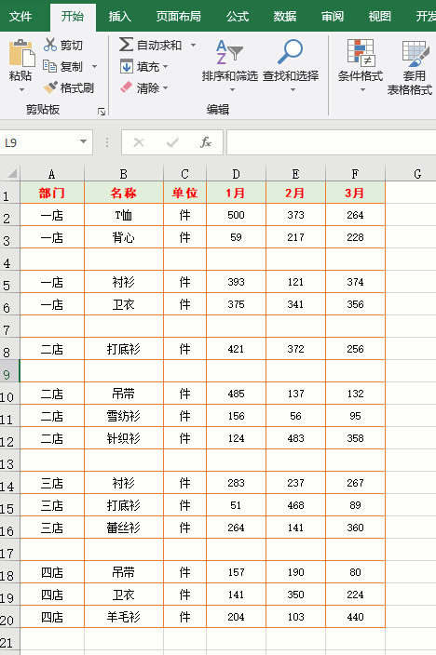Viewport: 436px width, 655px height.
Task: Open the File (文件) tab
Action: pyautogui.click(x=20, y=17)
